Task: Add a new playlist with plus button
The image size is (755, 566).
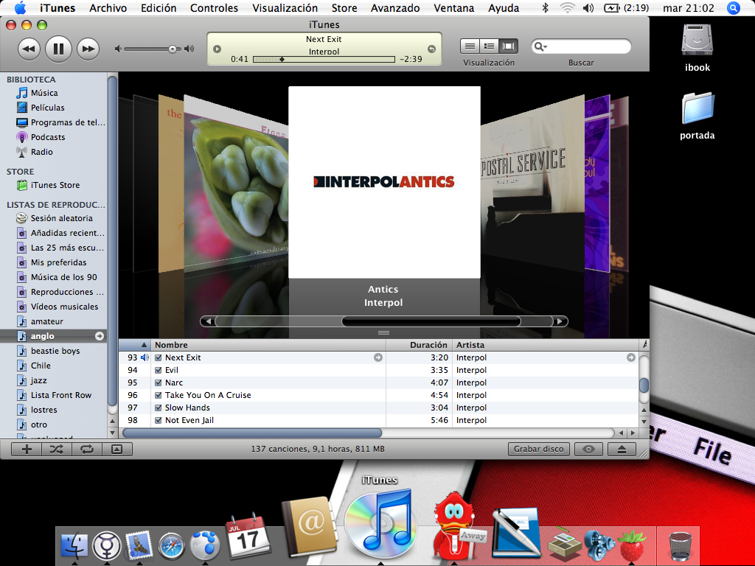Action: click(27, 449)
